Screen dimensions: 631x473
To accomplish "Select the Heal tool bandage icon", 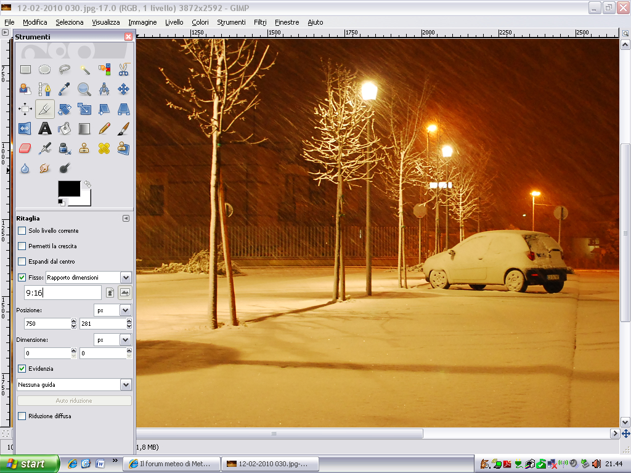I will [x=104, y=148].
